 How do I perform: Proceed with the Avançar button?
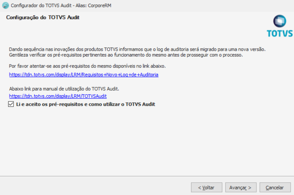[241, 187]
